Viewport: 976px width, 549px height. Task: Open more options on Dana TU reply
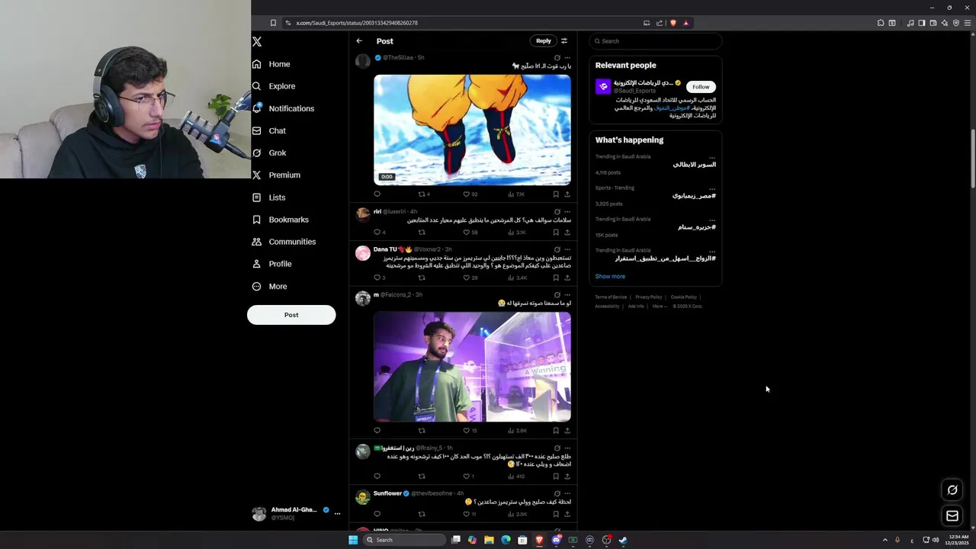pyautogui.click(x=567, y=249)
